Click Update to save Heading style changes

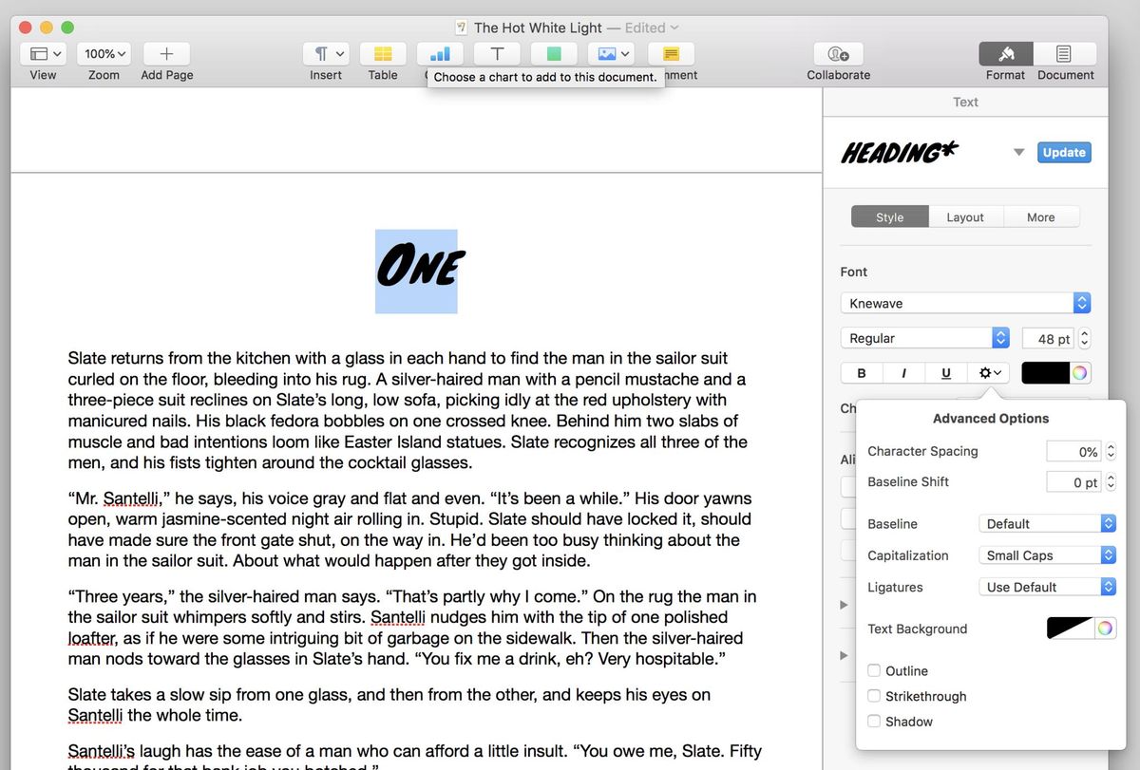(x=1063, y=152)
